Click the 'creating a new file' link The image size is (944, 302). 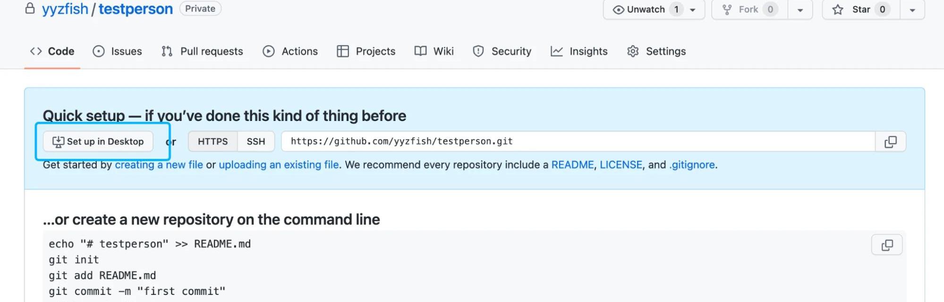click(x=159, y=165)
